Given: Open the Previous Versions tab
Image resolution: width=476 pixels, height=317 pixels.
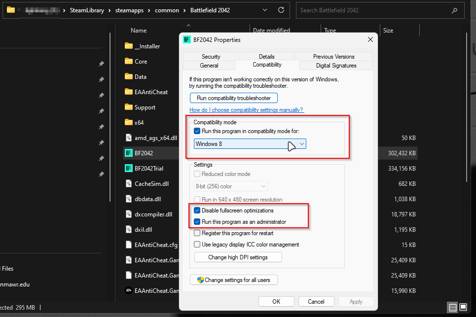Looking at the screenshot, I should (333, 57).
